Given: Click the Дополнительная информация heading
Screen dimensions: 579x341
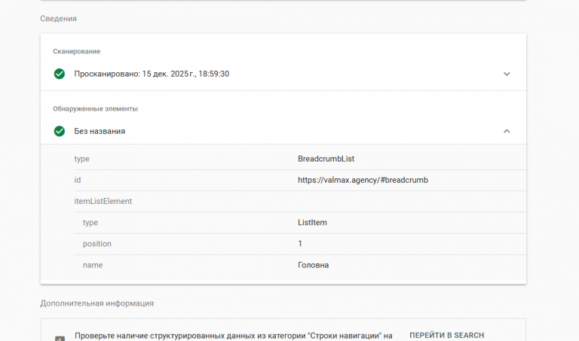Looking at the screenshot, I should [x=96, y=303].
